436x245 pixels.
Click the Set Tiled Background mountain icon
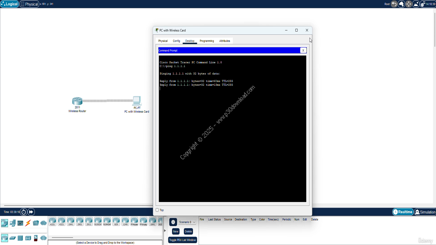pyautogui.click(x=416, y=4)
